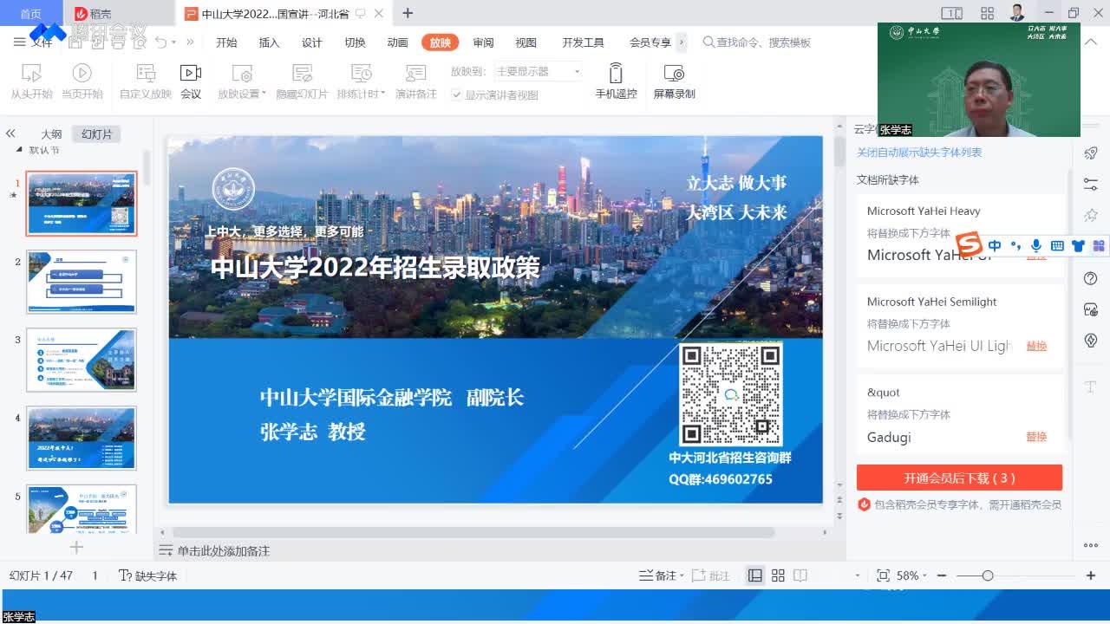Open the Sogou skin shirt icon
This screenshot has width=1110, height=624.
1078,245
